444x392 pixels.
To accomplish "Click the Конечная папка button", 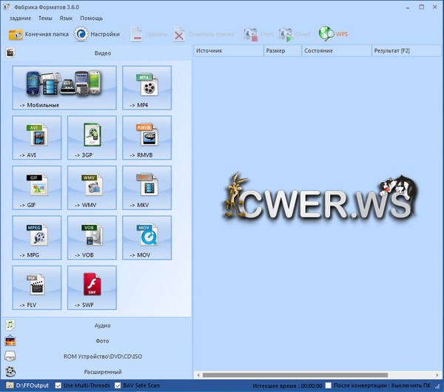I will (38, 34).
